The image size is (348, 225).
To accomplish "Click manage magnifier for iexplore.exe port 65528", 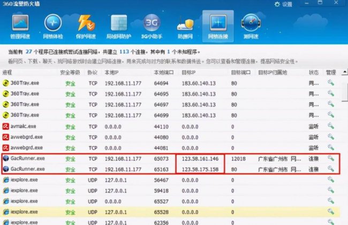I will click(331, 211).
